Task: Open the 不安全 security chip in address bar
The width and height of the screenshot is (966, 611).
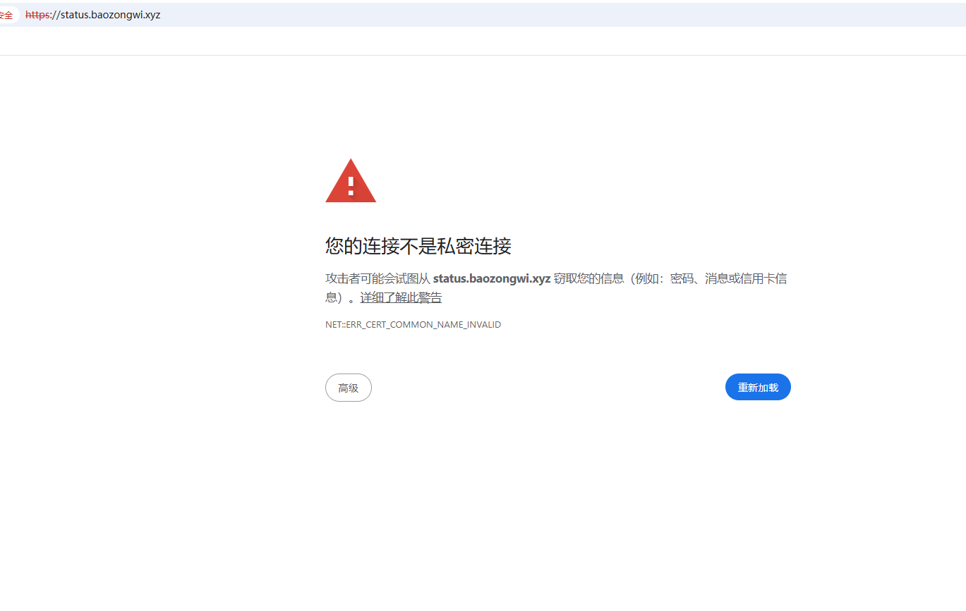Action: [x=7, y=15]
